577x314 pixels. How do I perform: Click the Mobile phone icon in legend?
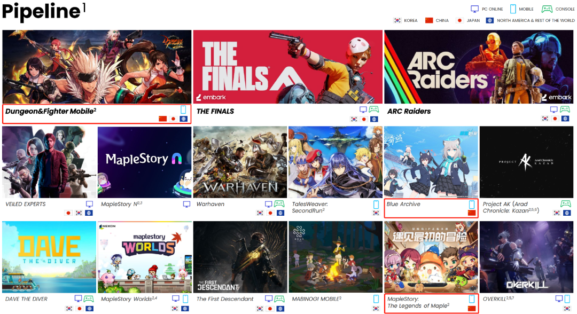pos(513,9)
